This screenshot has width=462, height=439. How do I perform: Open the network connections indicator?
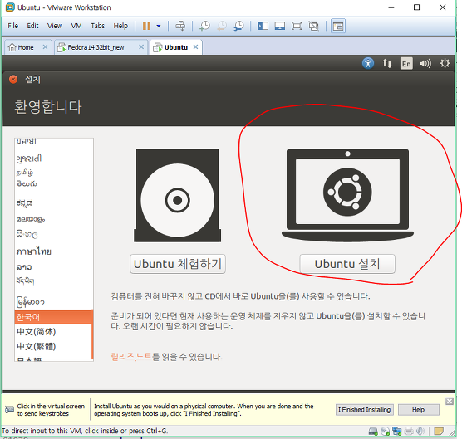click(x=387, y=63)
